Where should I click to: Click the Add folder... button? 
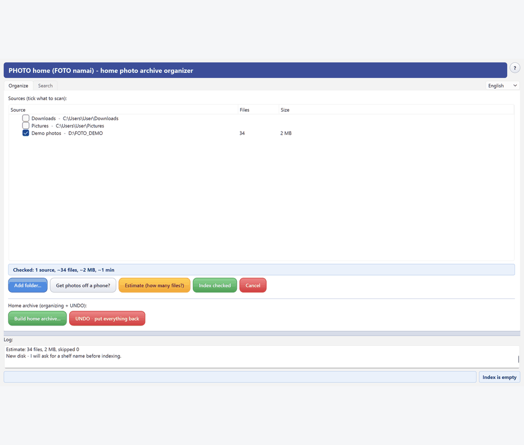[28, 285]
